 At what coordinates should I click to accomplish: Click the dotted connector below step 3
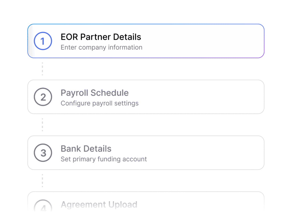coord(42,181)
